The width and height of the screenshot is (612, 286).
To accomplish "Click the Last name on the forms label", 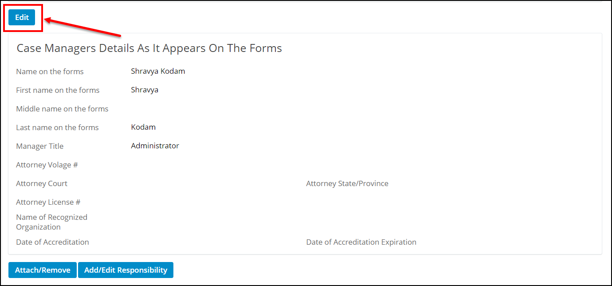I will coord(57,127).
